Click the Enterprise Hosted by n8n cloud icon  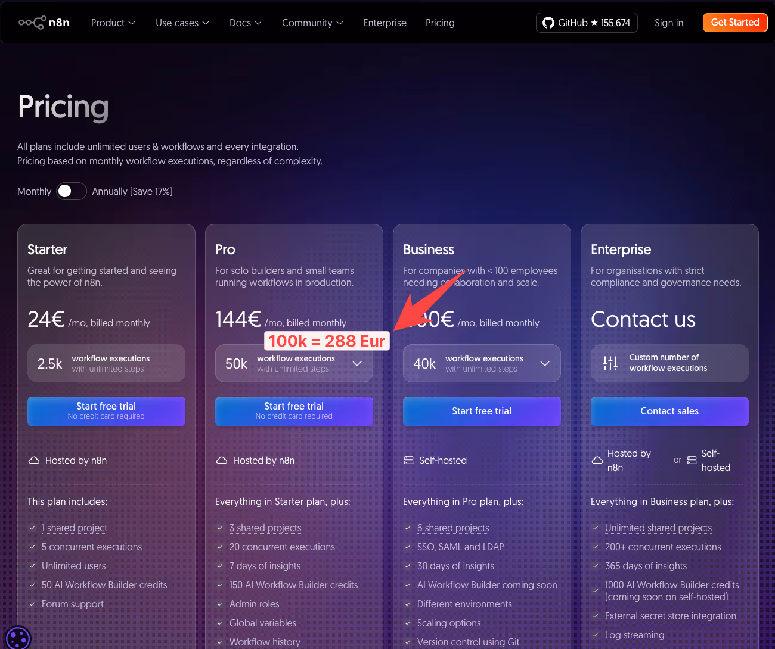point(597,460)
